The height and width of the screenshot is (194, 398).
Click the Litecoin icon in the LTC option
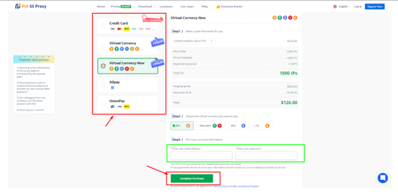tap(267, 126)
